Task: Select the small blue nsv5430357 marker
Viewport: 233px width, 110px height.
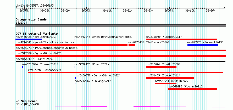Action: (x=75, y=78)
